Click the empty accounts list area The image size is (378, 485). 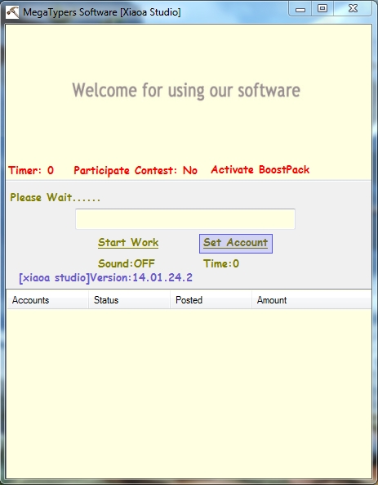pos(189,393)
